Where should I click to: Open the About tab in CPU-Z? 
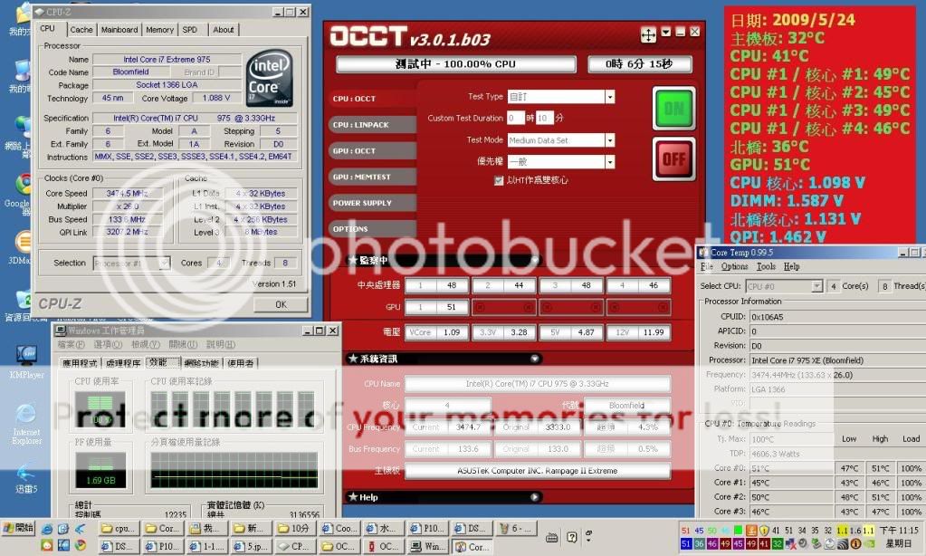pos(224,30)
